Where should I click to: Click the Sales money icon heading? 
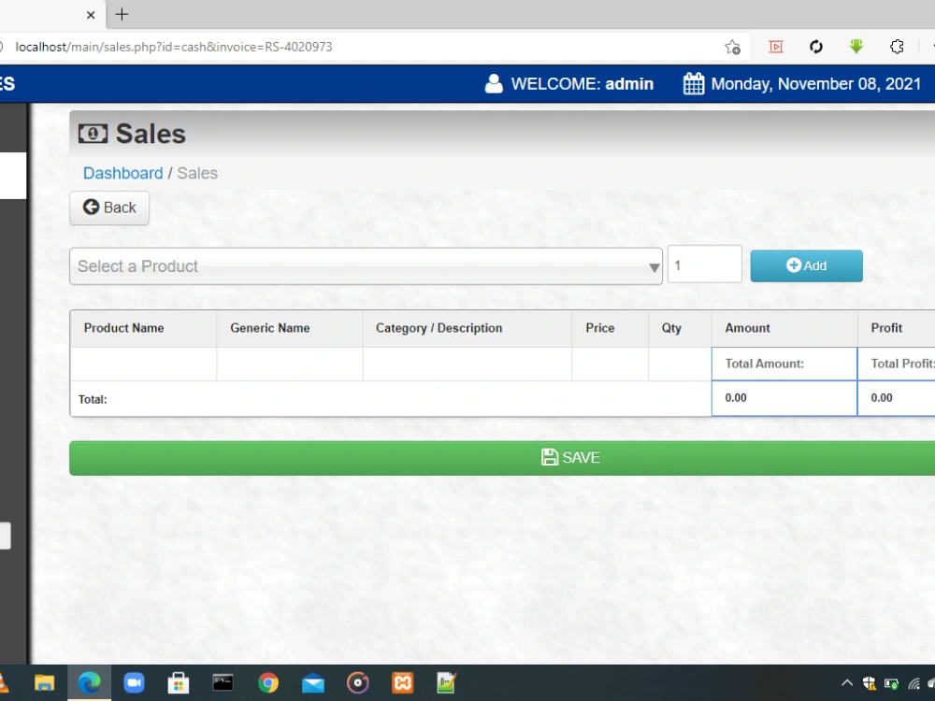tap(93, 134)
